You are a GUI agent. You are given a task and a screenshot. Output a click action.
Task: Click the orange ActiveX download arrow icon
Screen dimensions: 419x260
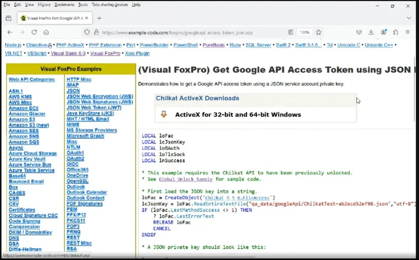tap(163, 114)
